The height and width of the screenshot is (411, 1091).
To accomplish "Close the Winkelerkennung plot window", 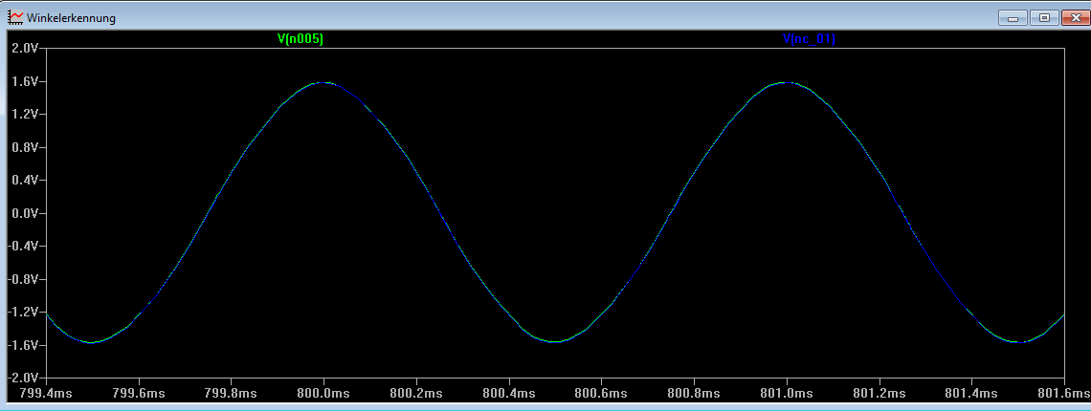I will [1077, 18].
